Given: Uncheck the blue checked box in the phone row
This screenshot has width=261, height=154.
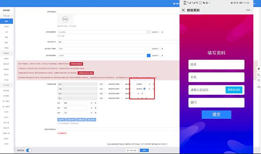Looking at the screenshot, I should tap(144, 89).
